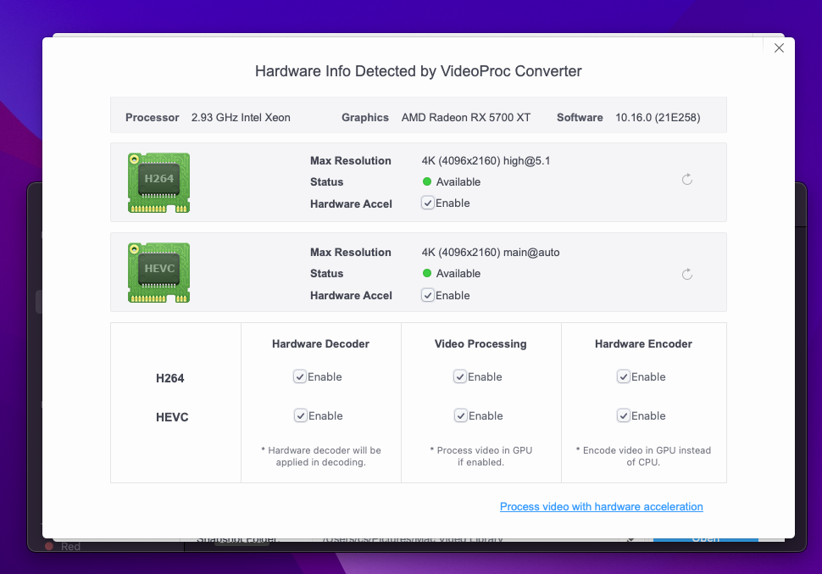Image resolution: width=822 pixels, height=574 pixels.
Task: Click the HEVC green Available status dot
Action: (x=427, y=273)
